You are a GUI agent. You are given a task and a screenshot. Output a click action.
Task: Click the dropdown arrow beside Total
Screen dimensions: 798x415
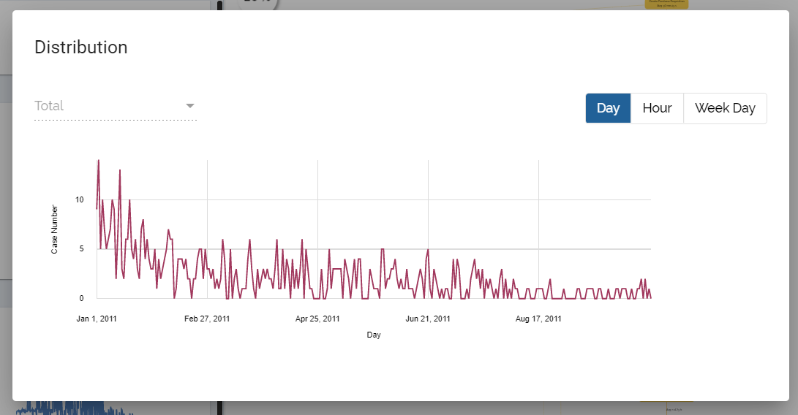click(190, 106)
